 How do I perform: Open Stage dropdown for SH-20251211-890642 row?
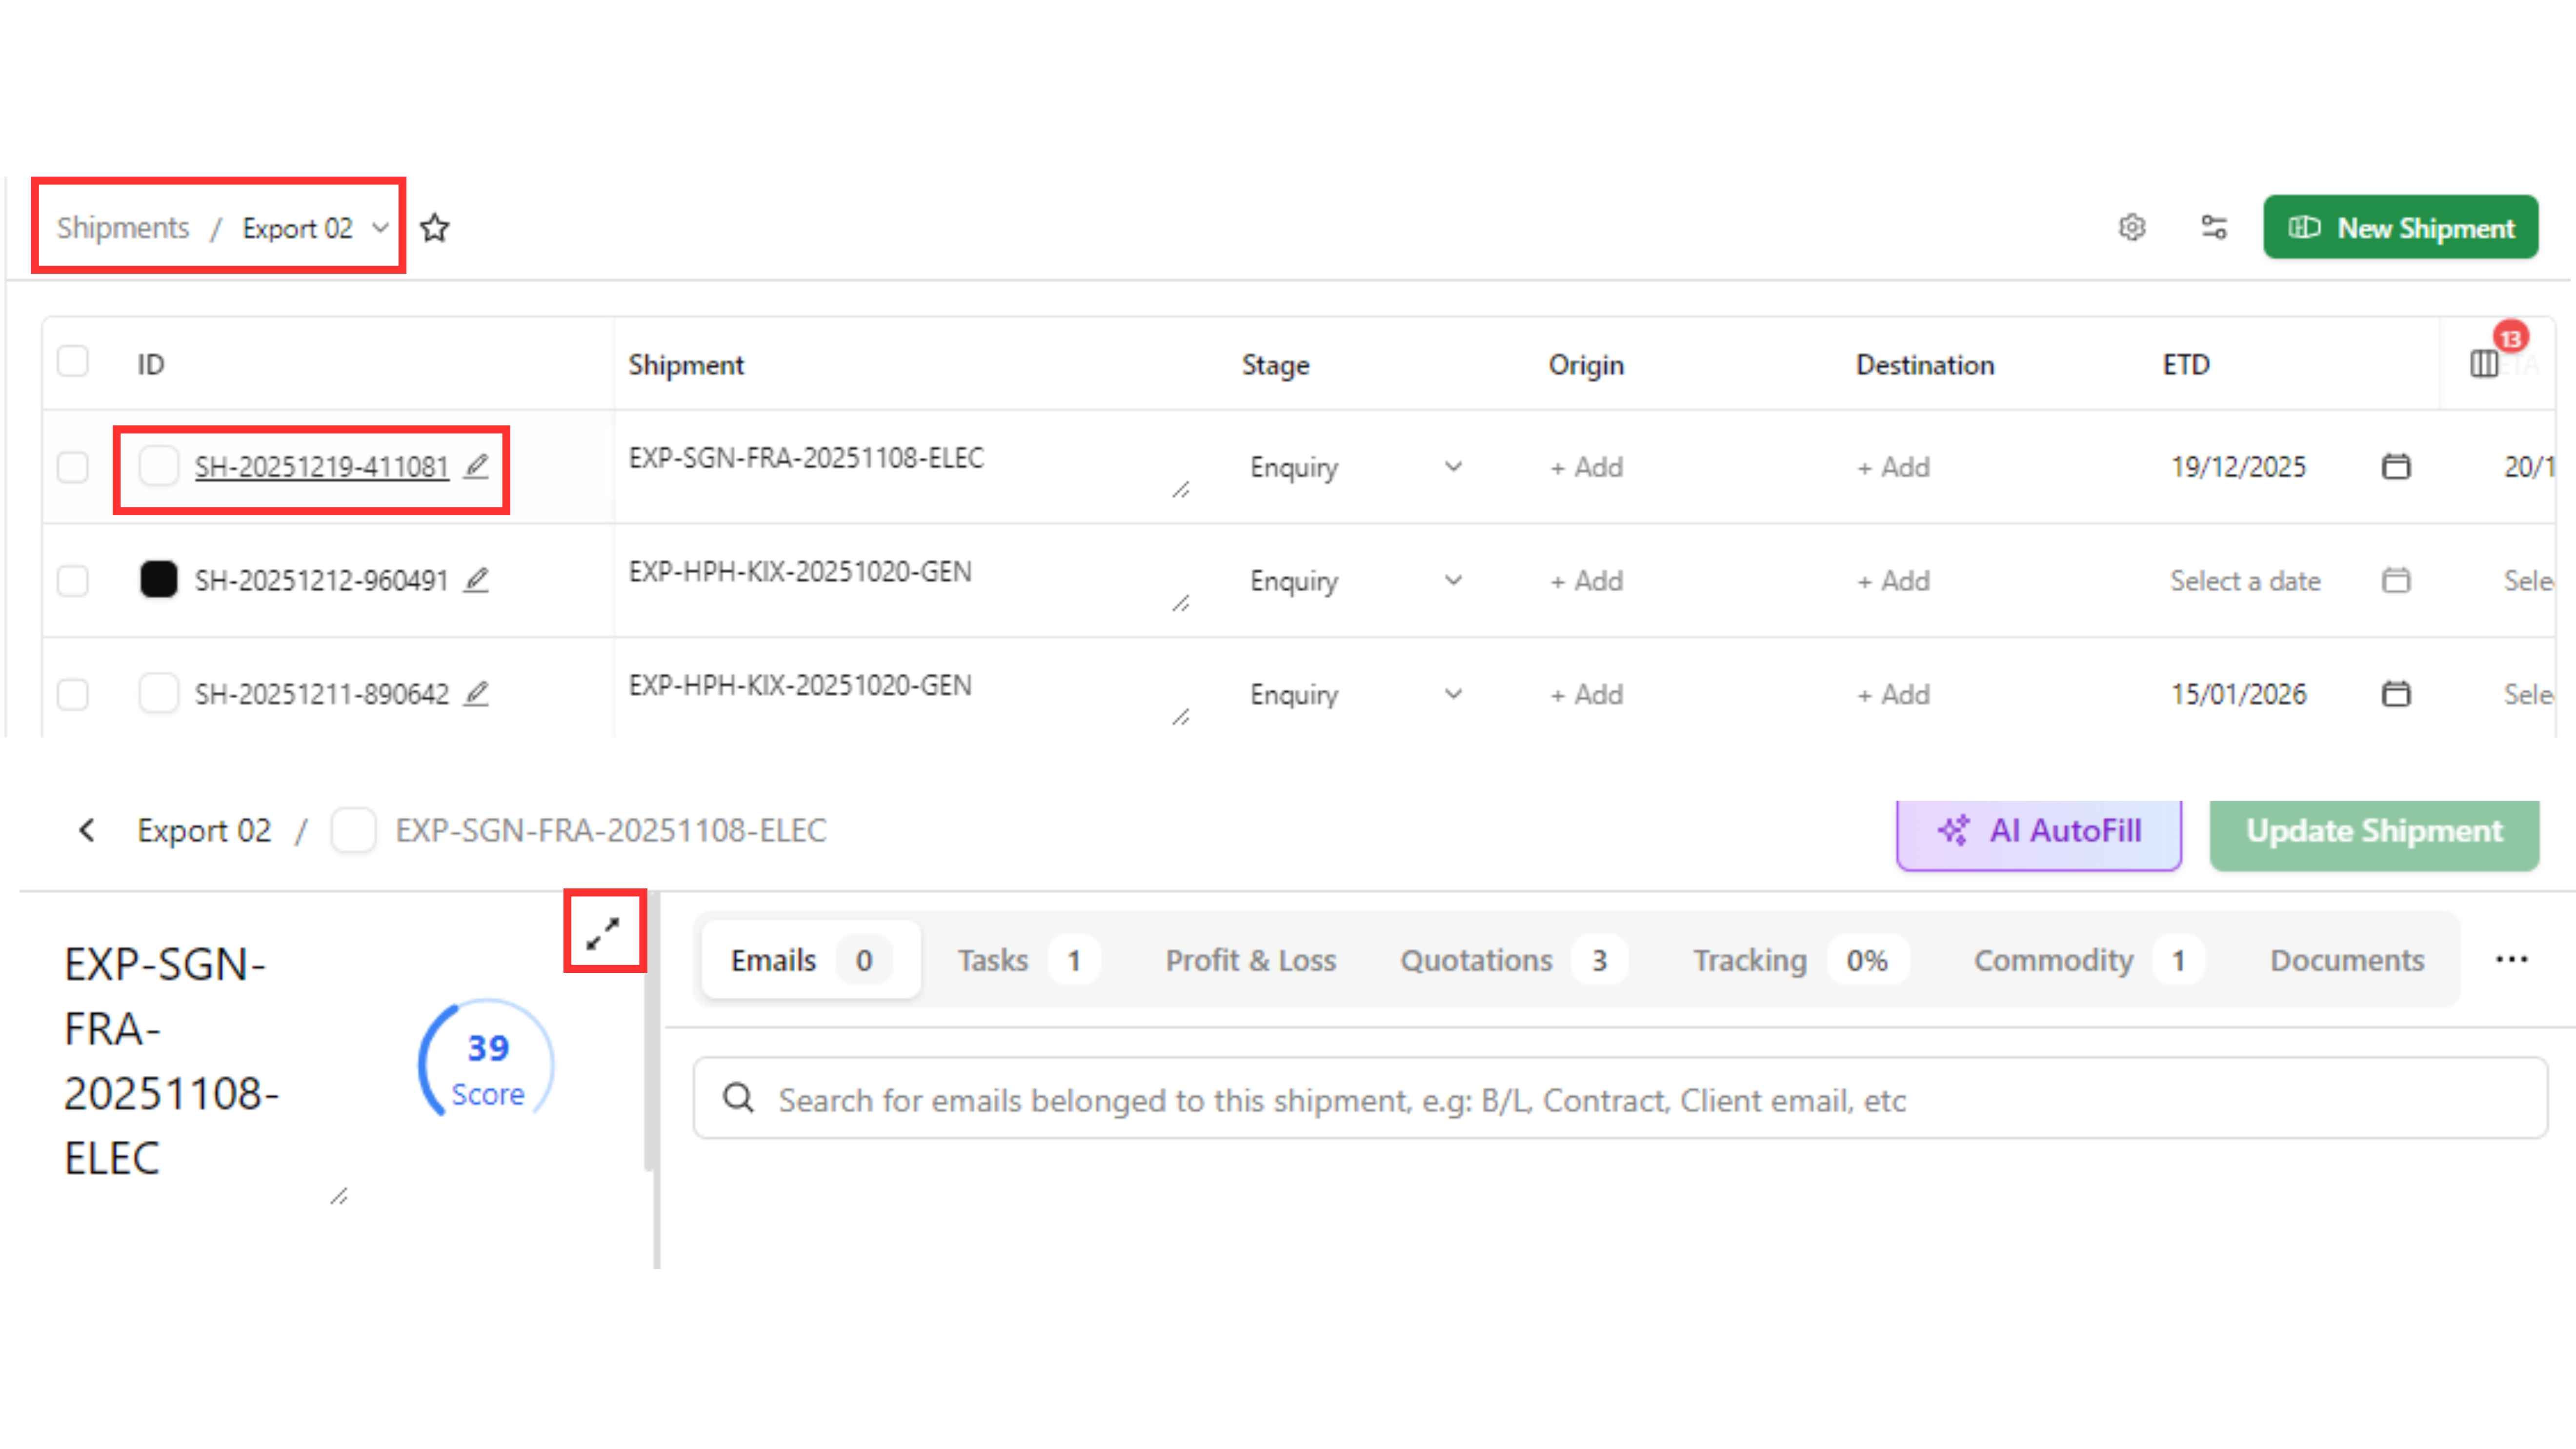pos(1453,694)
